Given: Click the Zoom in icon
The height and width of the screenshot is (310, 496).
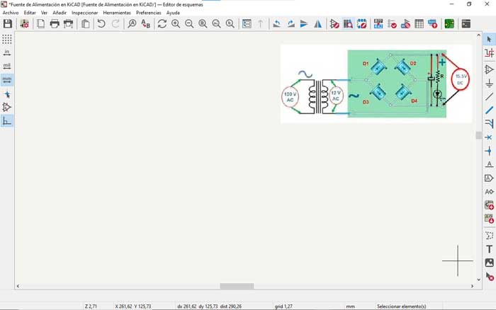Looking at the screenshot, I should point(176,23).
